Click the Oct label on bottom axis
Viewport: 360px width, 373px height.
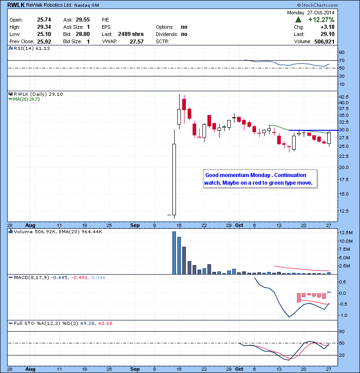coord(239,369)
